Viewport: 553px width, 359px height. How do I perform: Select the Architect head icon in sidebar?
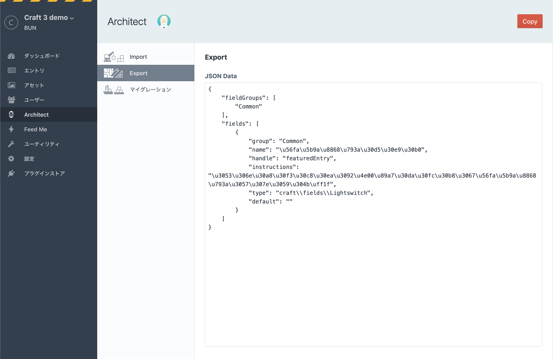tap(11, 114)
